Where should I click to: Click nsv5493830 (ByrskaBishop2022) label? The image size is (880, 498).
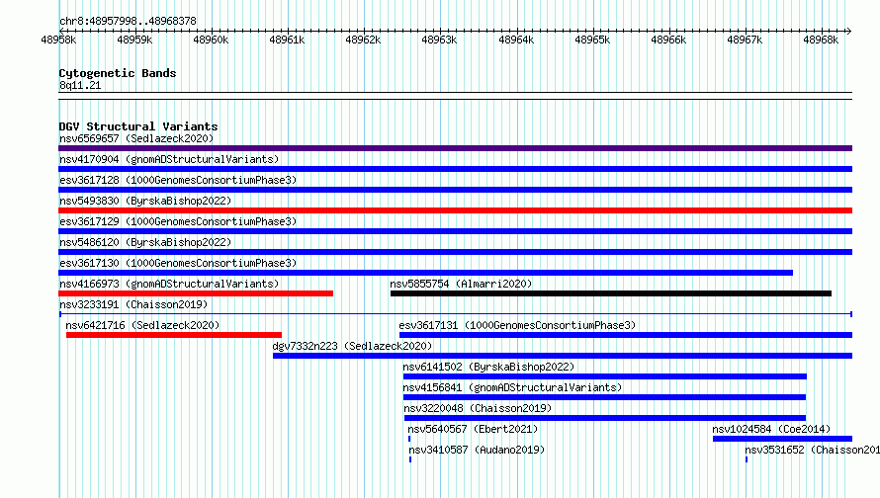pyautogui.click(x=145, y=201)
